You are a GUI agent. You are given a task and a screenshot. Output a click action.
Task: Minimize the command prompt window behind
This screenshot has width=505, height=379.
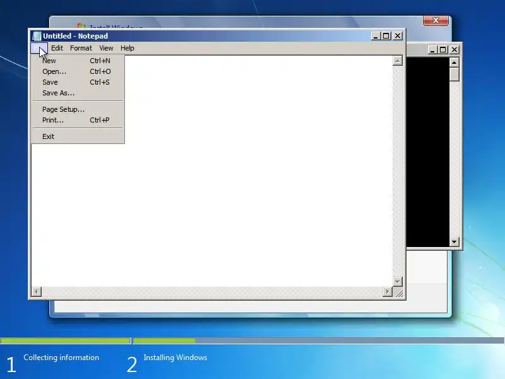tap(432, 50)
